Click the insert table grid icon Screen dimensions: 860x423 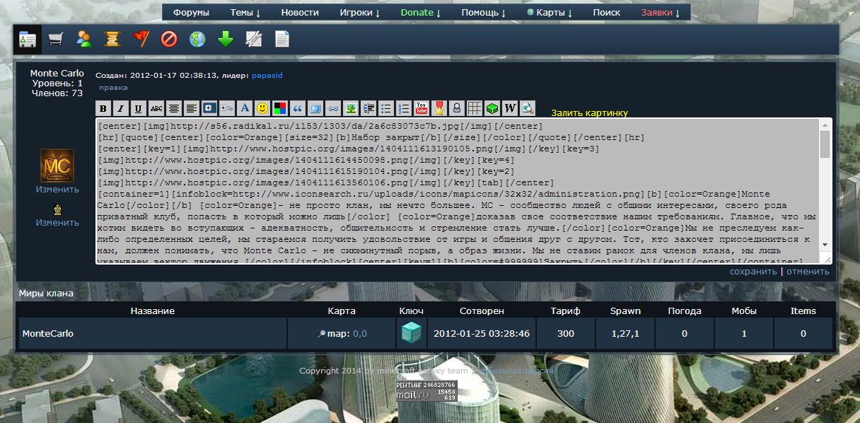[475, 108]
